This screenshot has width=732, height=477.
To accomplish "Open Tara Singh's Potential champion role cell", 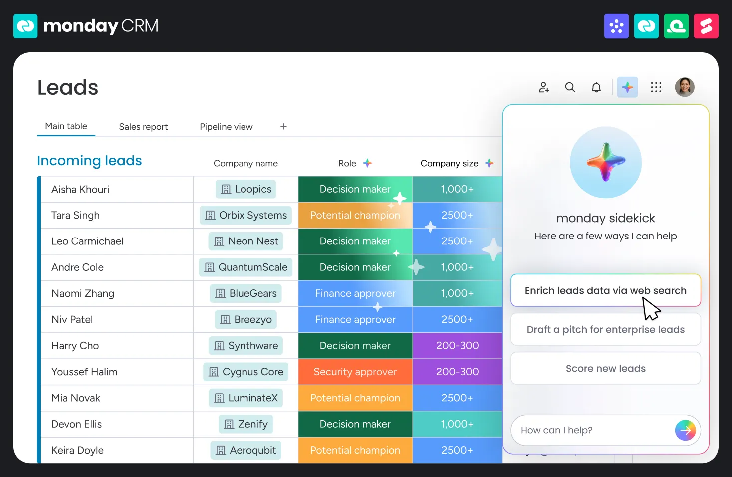I will [x=355, y=215].
